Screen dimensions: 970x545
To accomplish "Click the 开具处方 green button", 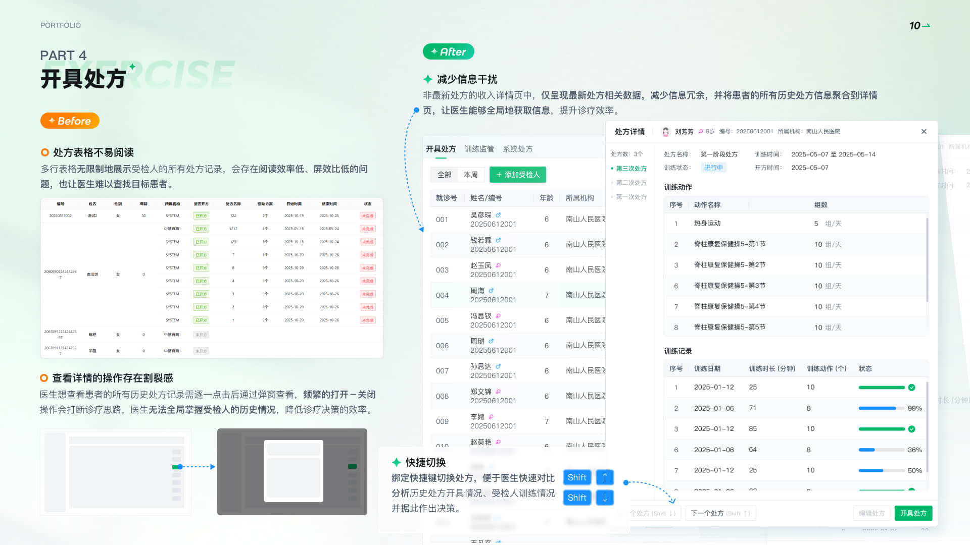I will click(x=913, y=513).
